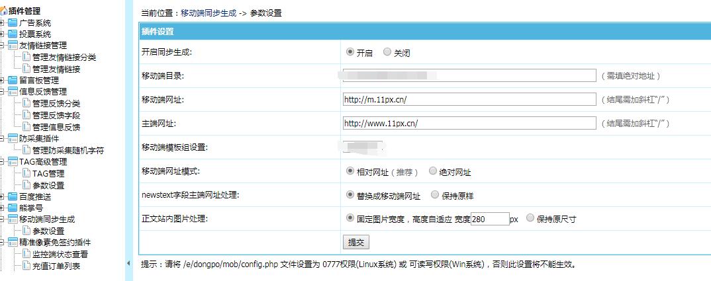Click the 移动端同步生成 breadcrumb link
This screenshot has width=711, height=281.
click(209, 13)
